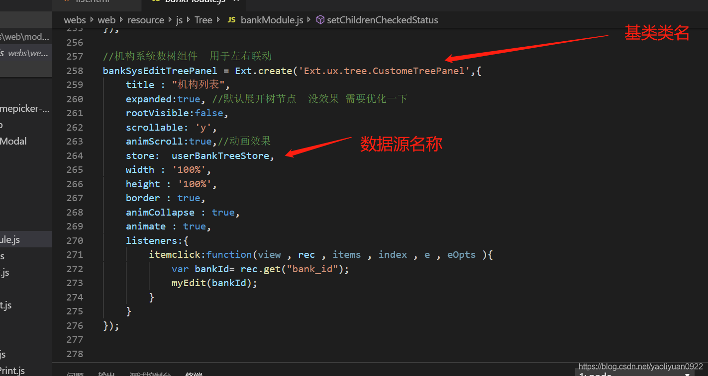Image resolution: width=708 pixels, height=376 pixels.
Task: Click the width property on line 265
Action: 140,169
